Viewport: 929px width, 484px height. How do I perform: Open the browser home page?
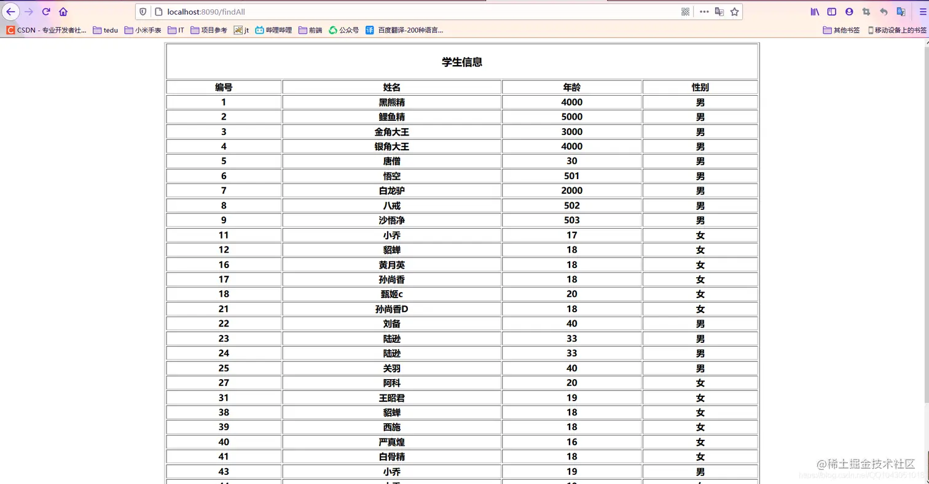63,12
